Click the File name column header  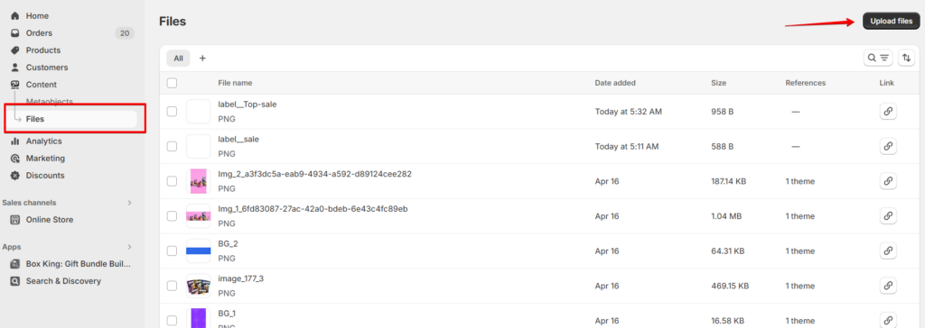(x=235, y=83)
